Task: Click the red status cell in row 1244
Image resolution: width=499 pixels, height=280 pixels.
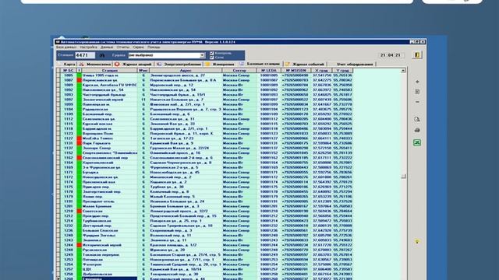Action: coord(80,245)
